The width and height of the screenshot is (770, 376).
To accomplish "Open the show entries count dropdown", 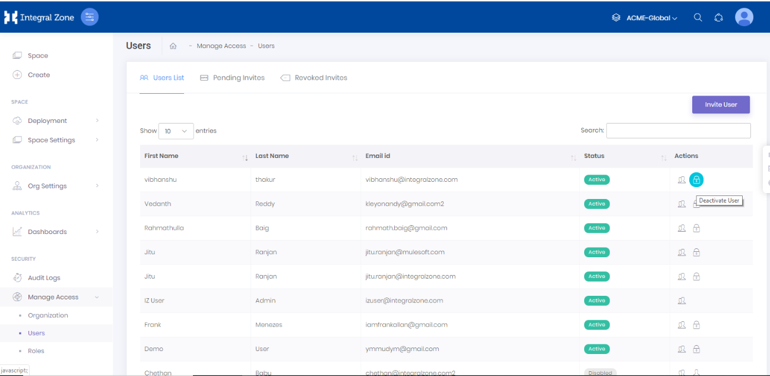I will click(x=176, y=131).
